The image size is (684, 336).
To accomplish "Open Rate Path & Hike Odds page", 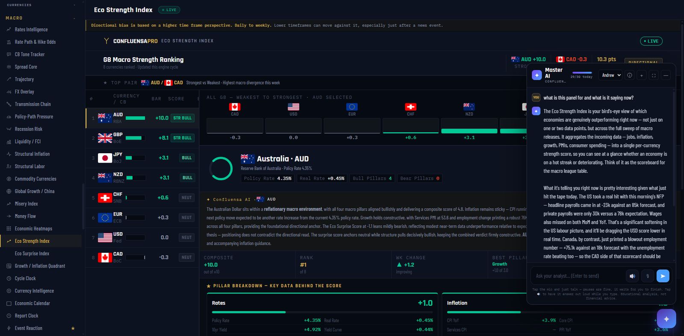I will tap(41, 42).
